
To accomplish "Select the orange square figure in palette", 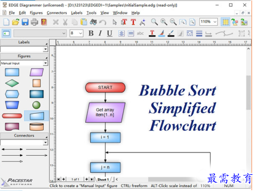I will 36,83.
